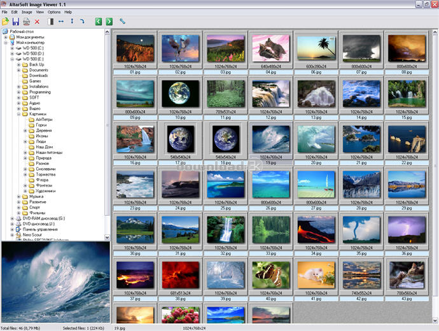Click the Nero Scout icon in tree

(18, 235)
